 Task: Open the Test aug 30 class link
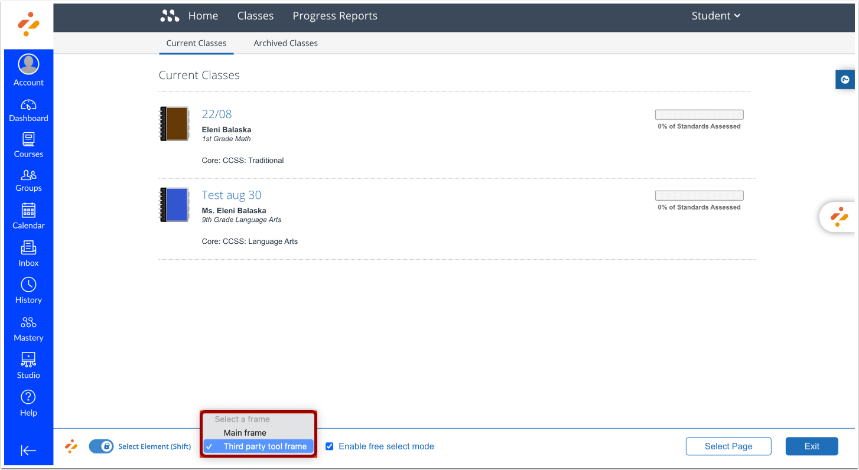pyautogui.click(x=231, y=195)
